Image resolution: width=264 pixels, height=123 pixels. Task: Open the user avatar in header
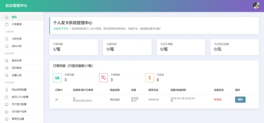(x=256, y=6)
